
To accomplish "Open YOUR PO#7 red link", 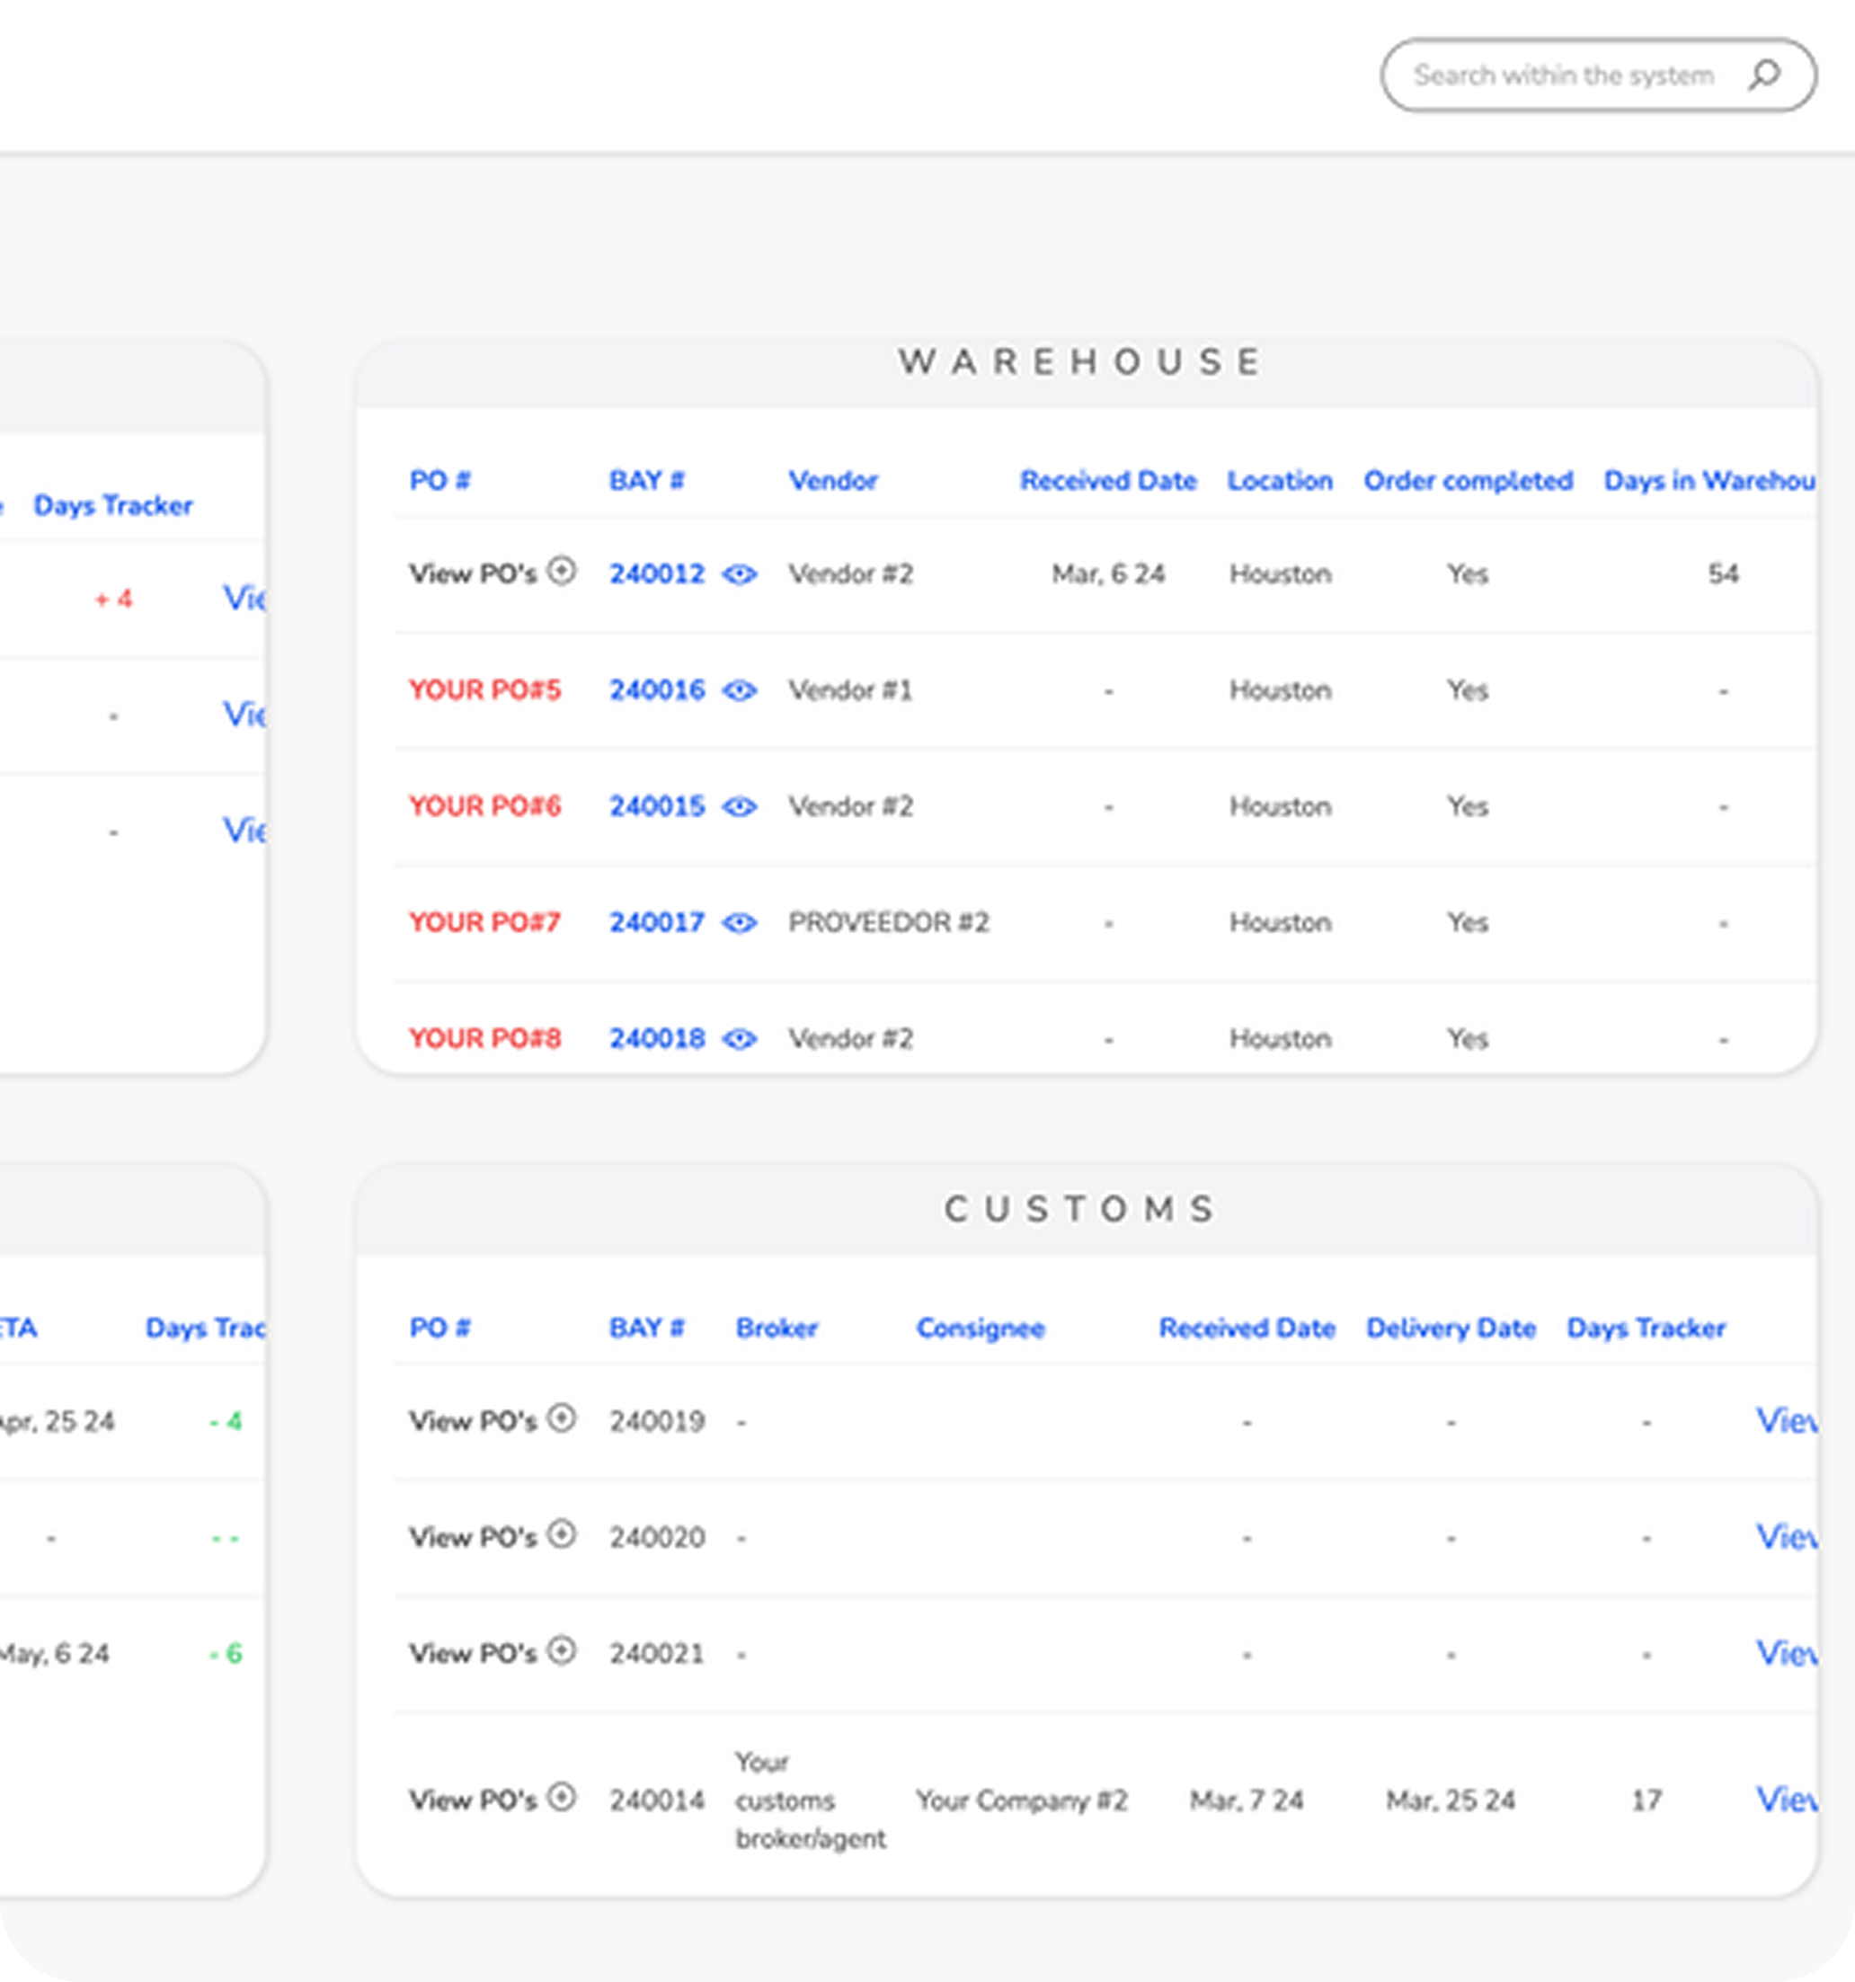I will tap(484, 922).
